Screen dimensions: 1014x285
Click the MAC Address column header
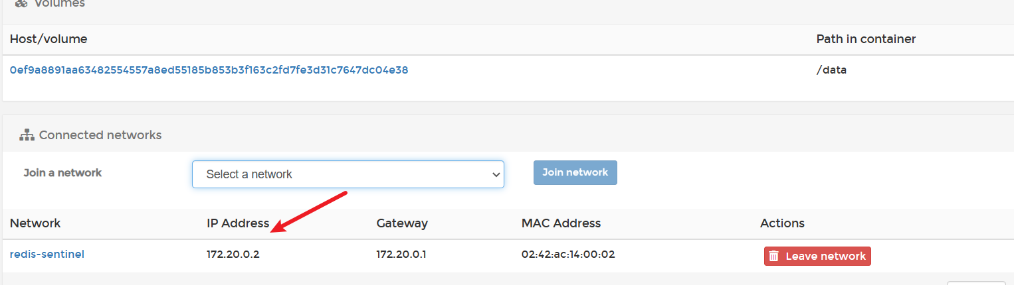click(x=561, y=223)
